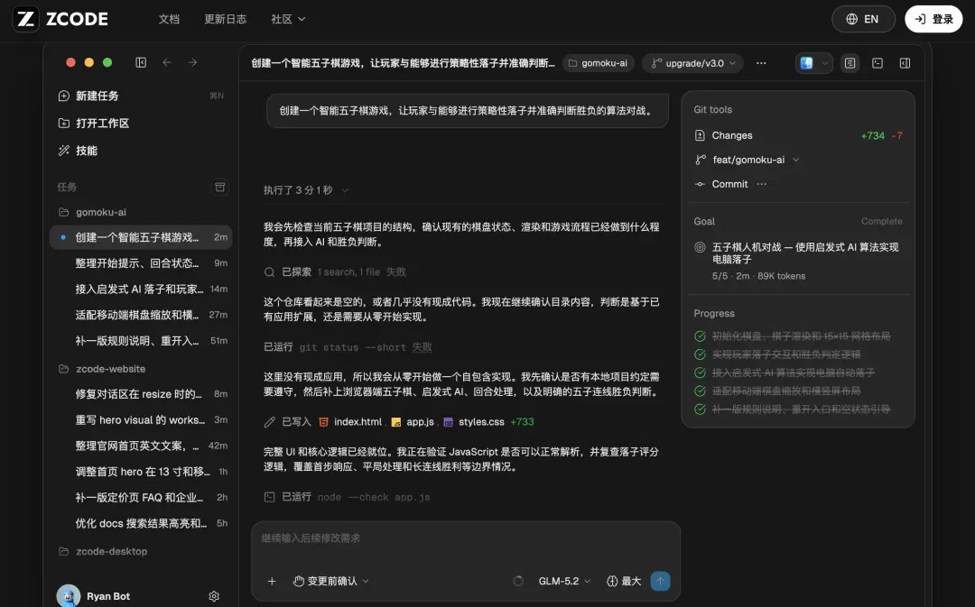975x607 pixels.
Task: Click the gomoku-ai folder chip
Action: point(599,63)
